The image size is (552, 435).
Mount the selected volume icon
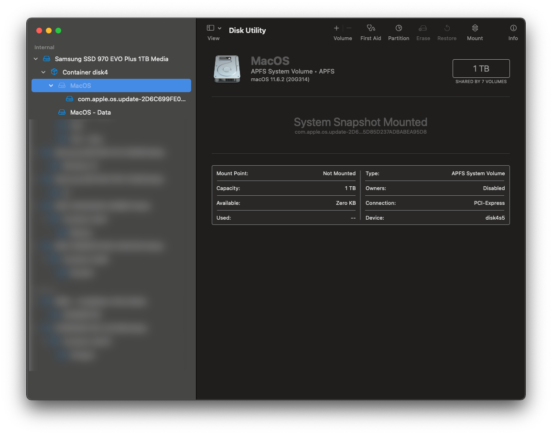(475, 28)
